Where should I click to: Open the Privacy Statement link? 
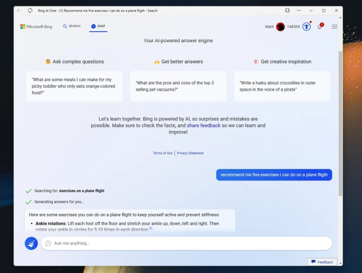[190, 153]
